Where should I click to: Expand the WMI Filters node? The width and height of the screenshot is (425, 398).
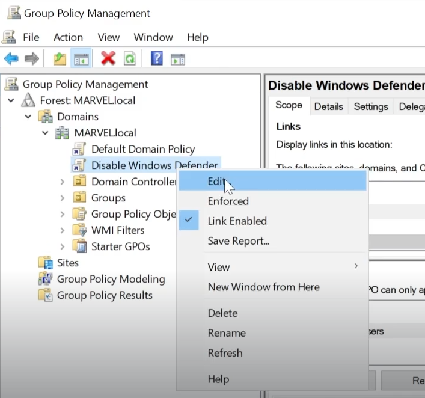click(63, 230)
